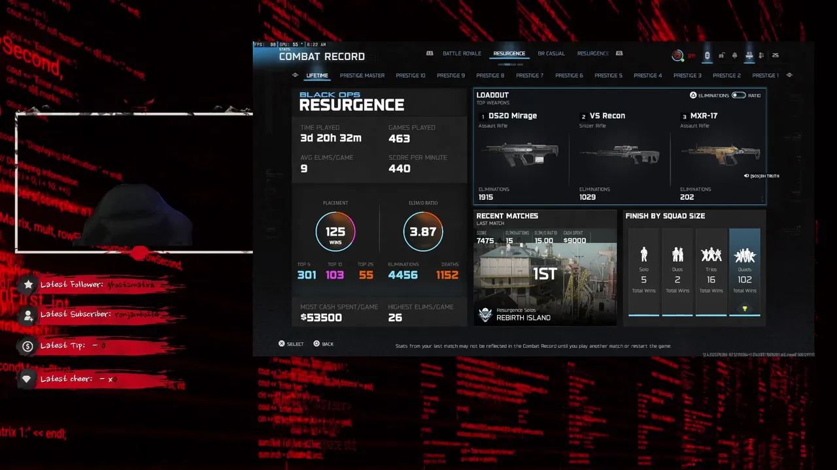Image resolution: width=837 pixels, height=470 pixels.
Task: Click the L1 previous-mode bumper icon
Action: coord(430,54)
